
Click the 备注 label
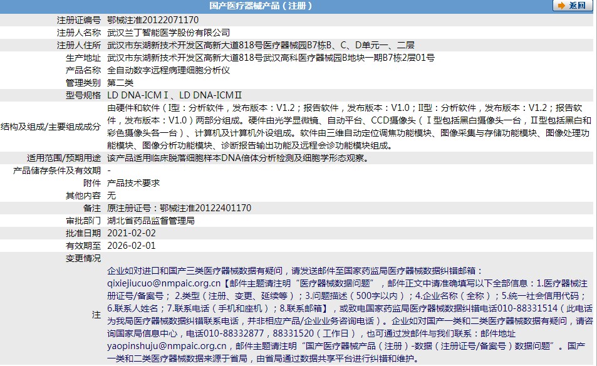click(91, 208)
